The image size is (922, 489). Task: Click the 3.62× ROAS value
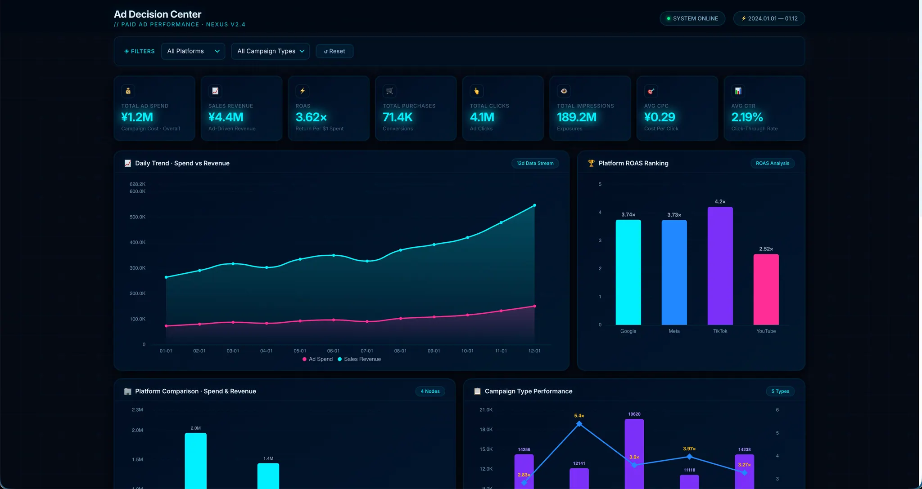point(312,117)
